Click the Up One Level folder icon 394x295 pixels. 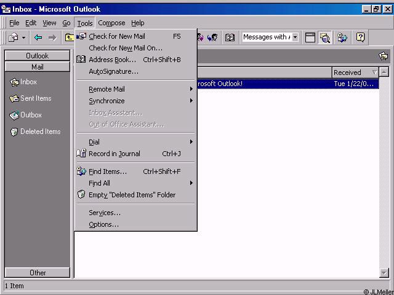[69, 37]
